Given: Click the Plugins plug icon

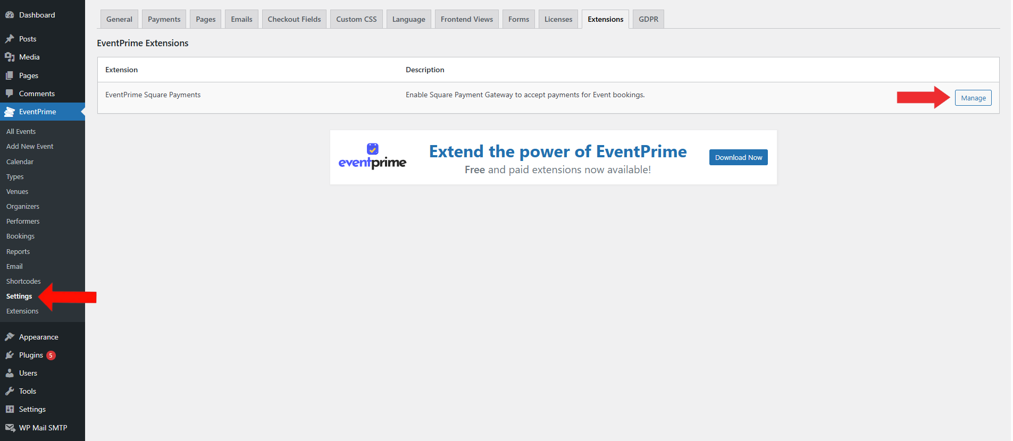Looking at the screenshot, I should pyautogui.click(x=10, y=355).
